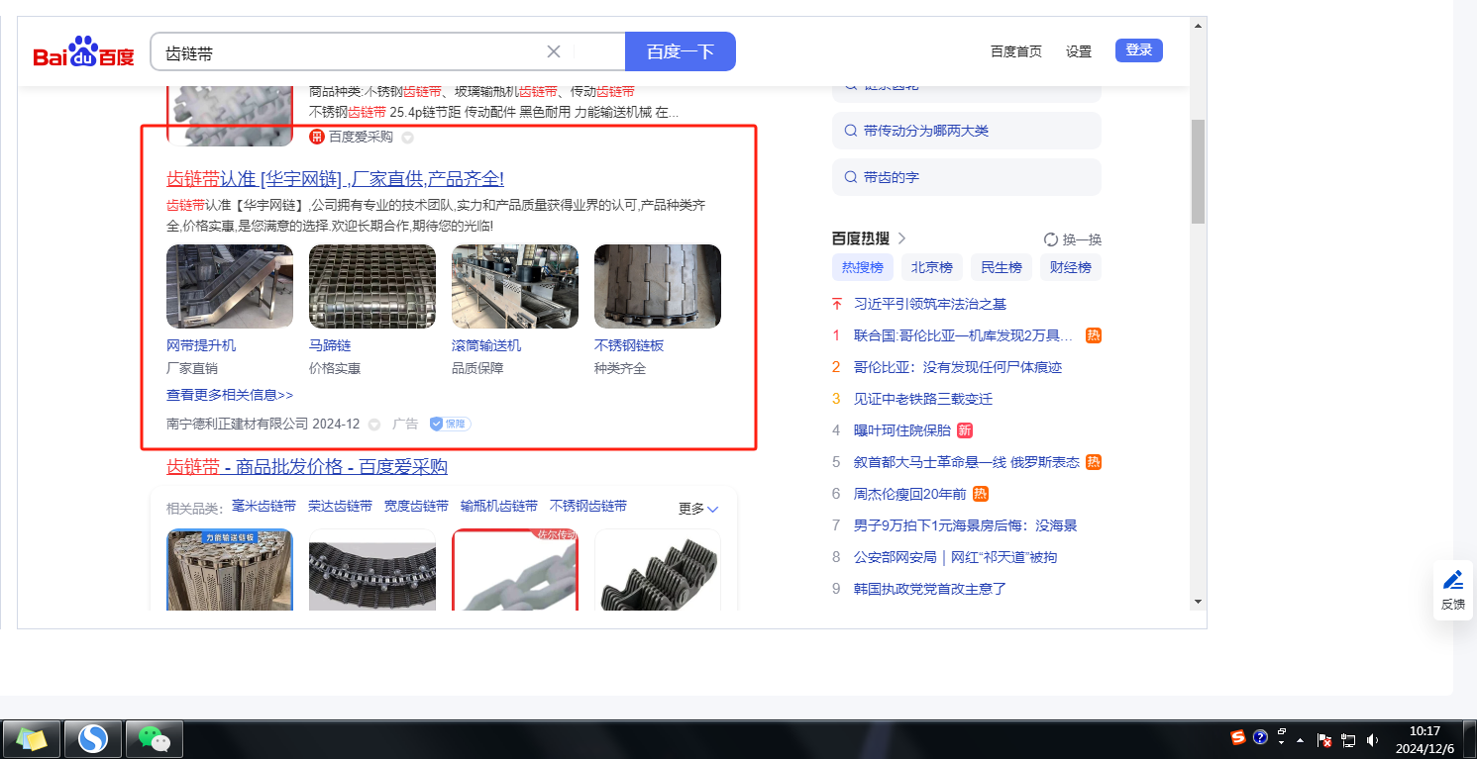
Task: Open the 百度热搜 chevron
Action: (x=901, y=238)
